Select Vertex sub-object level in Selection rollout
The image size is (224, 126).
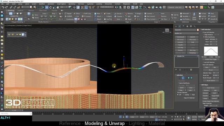point(180,78)
